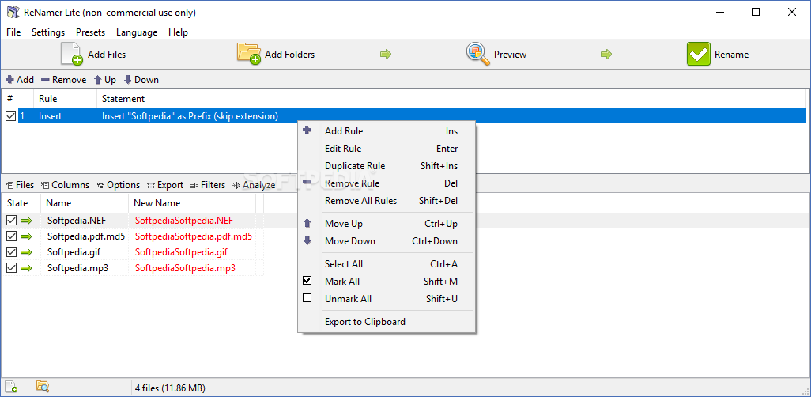Click the 4 files (11.86 MB) status text
The height and width of the screenshot is (397, 811).
coord(170,388)
